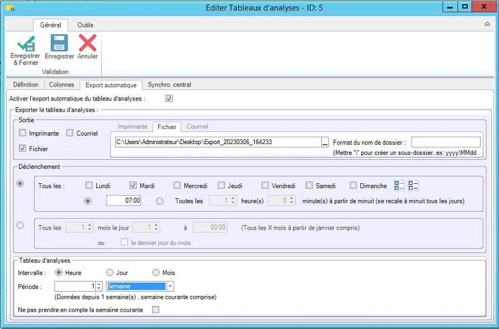The width and height of the screenshot is (499, 329).
Task: Click the app icon in the title bar
Action: [10, 8]
